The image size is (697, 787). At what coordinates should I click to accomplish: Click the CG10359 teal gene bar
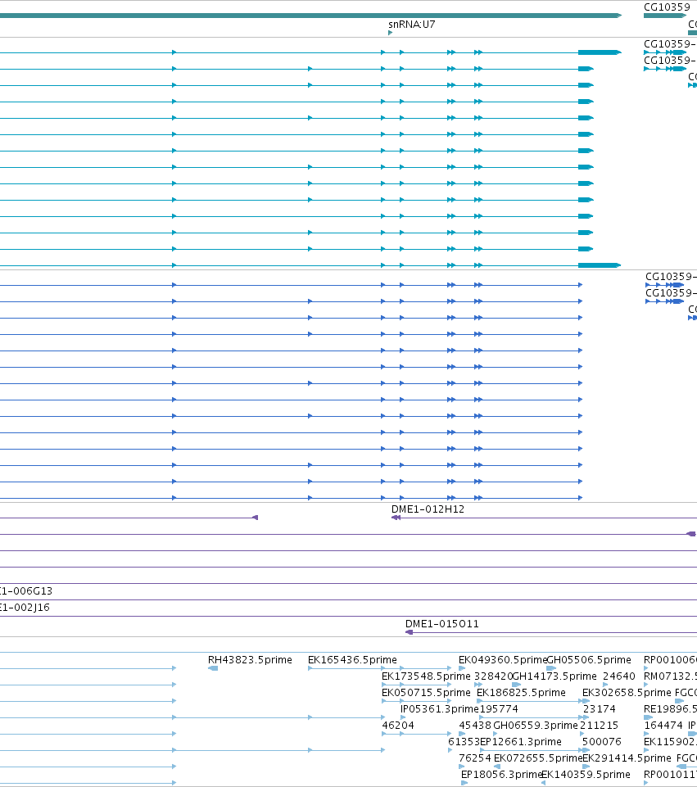[665, 16]
